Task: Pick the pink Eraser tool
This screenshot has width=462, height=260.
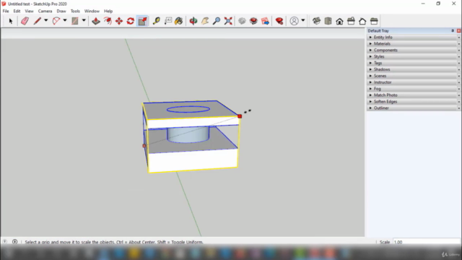Action: [25, 21]
